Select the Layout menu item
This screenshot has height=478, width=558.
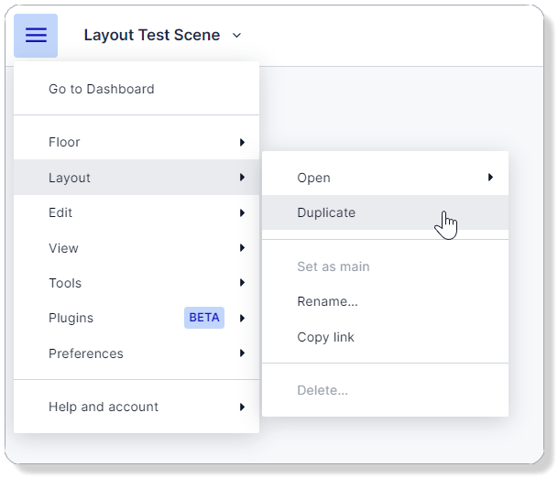point(70,178)
